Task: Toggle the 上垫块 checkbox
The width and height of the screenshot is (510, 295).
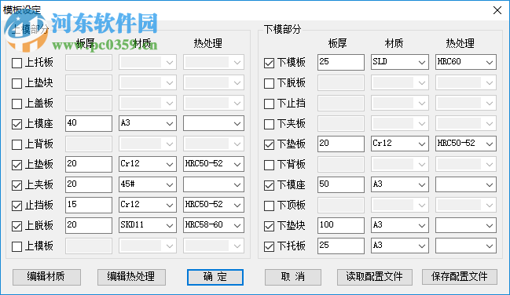Action: 17,83
